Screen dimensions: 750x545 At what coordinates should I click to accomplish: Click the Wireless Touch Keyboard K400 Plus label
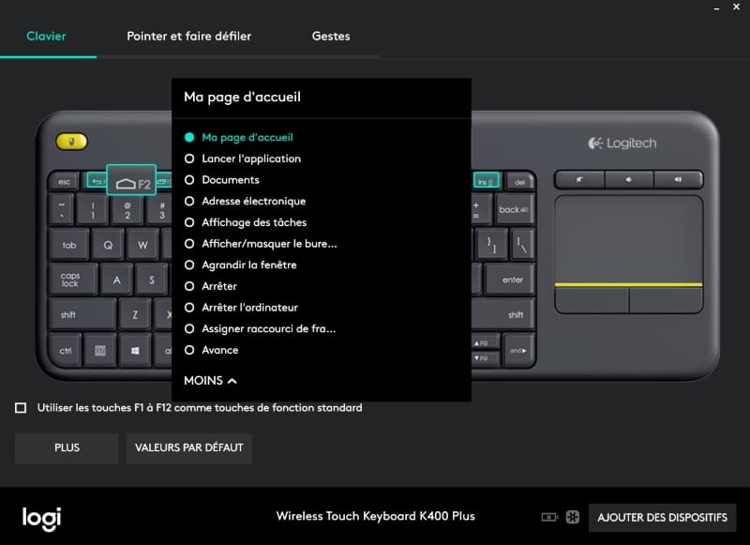point(376,516)
